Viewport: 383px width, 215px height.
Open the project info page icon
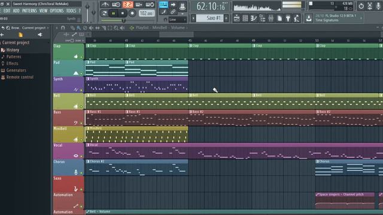coord(279,19)
